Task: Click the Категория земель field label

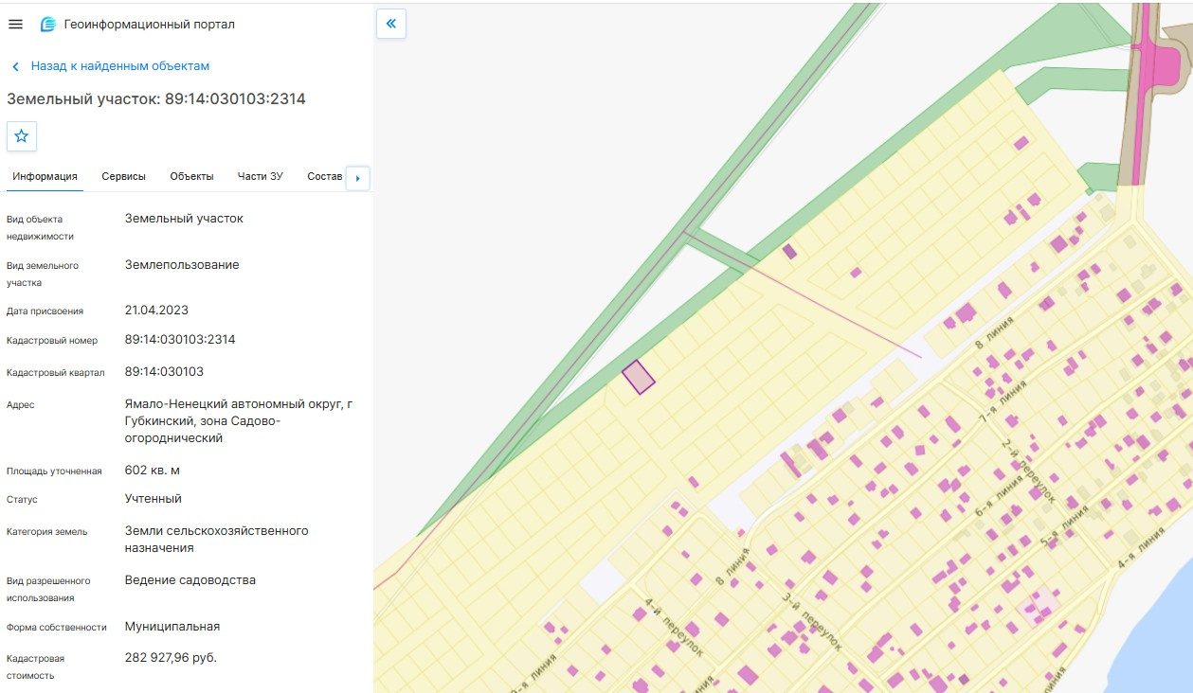Action: pos(47,532)
